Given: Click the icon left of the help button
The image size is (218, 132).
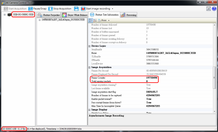Looking at the screenshot, I should (x=208, y=8).
